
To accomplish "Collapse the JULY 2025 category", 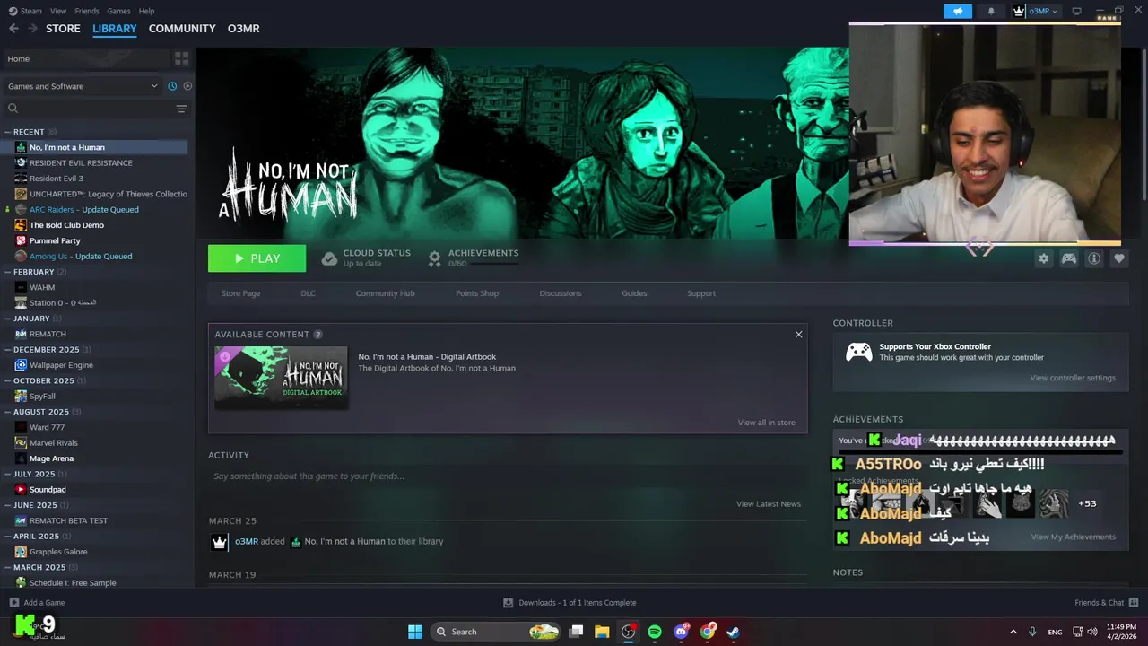I will pos(7,474).
